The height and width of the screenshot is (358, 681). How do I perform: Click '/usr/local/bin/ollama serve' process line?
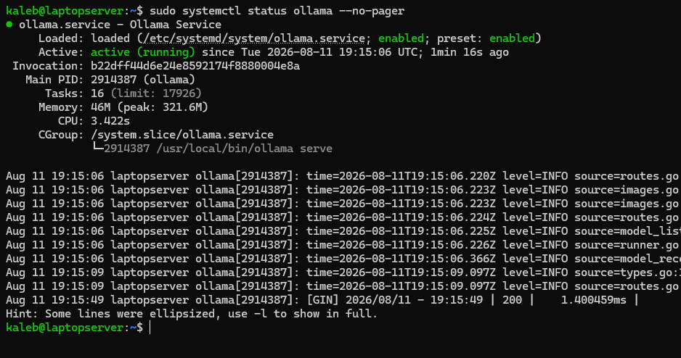(x=244, y=149)
